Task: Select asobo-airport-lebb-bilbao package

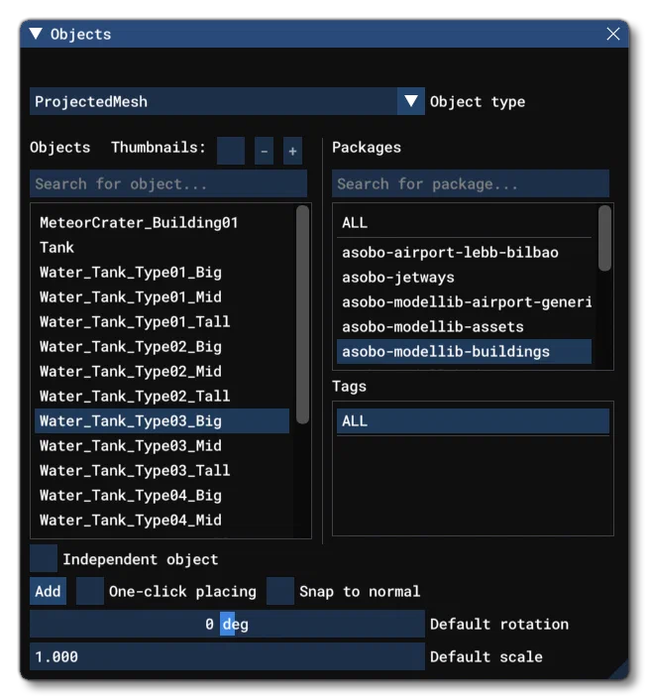Action: pos(464,252)
